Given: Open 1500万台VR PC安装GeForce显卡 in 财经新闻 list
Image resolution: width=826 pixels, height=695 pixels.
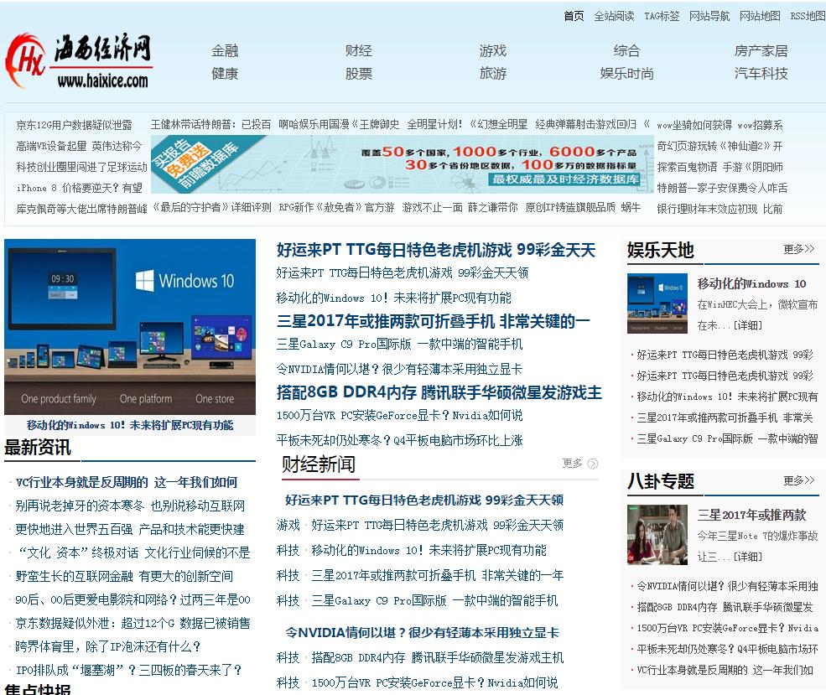Looking at the screenshot, I should pyautogui.click(x=434, y=683).
